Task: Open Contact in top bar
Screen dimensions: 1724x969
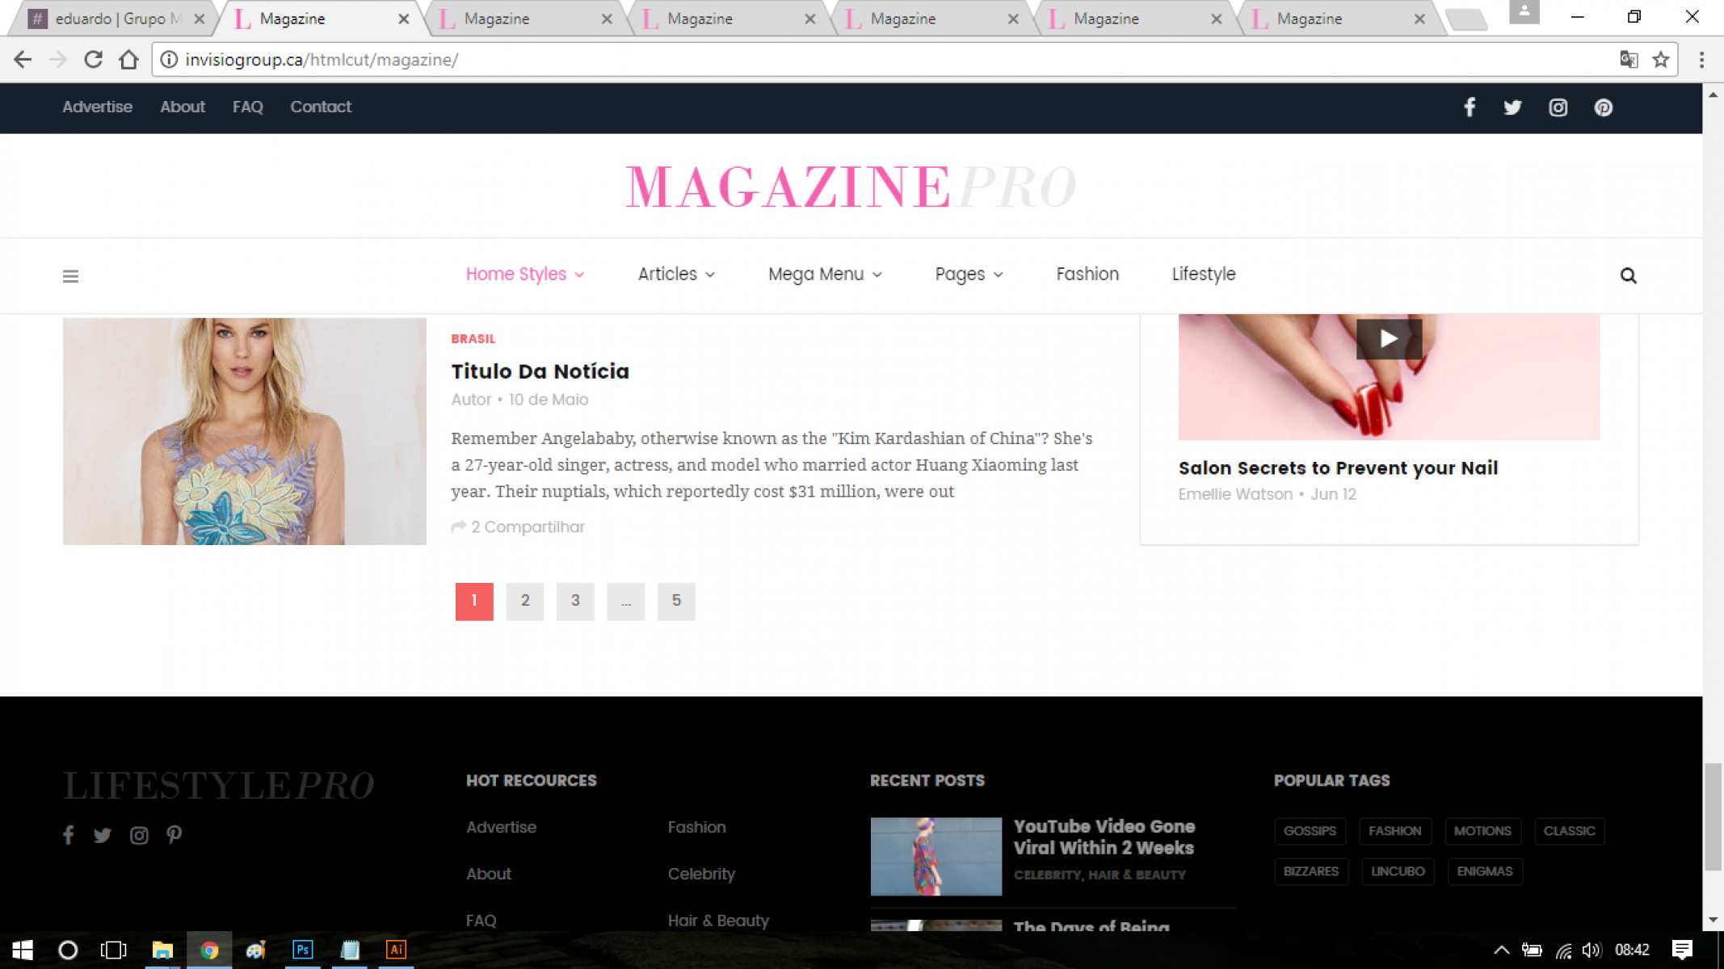Action: (x=321, y=107)
